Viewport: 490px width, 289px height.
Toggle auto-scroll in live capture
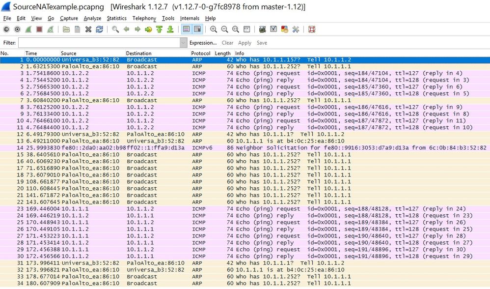click(197, 29)
